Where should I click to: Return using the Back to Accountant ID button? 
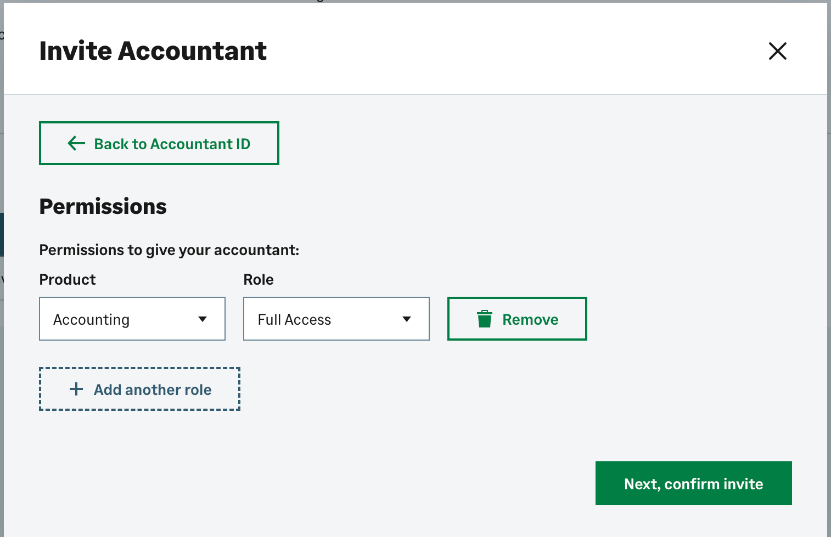(x=159, y=143)
